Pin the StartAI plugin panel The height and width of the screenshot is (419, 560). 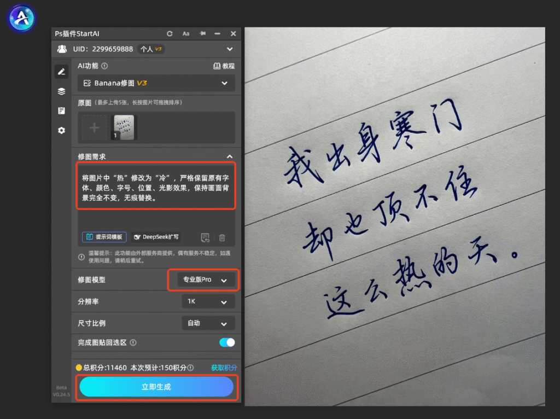(202, 33)
